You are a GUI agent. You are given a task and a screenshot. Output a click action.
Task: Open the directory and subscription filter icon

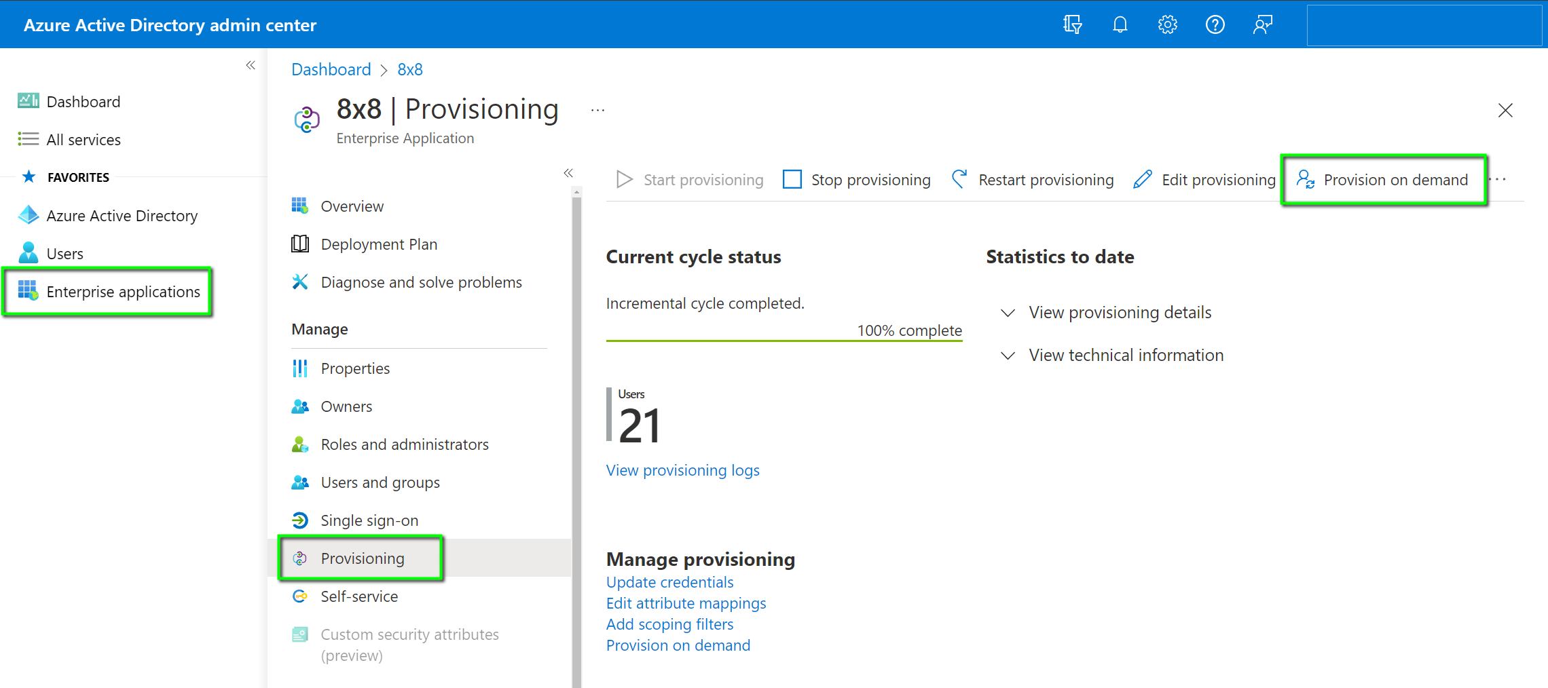click(1072, 25)
